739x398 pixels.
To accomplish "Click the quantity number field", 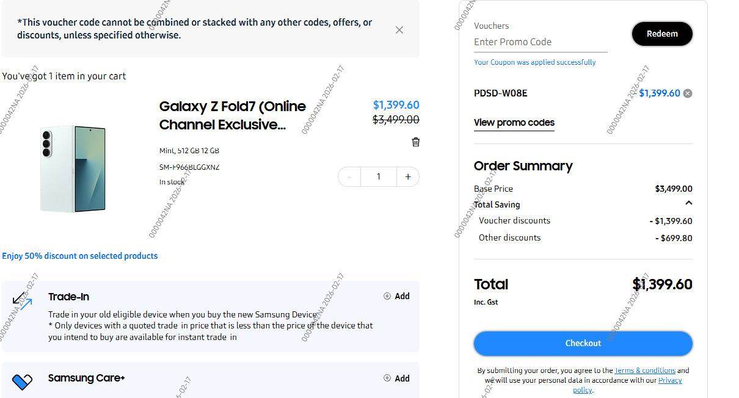I will click(x=379, y=177).
